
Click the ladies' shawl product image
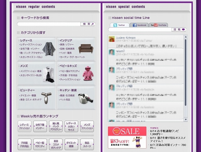[x=49, y=49]
